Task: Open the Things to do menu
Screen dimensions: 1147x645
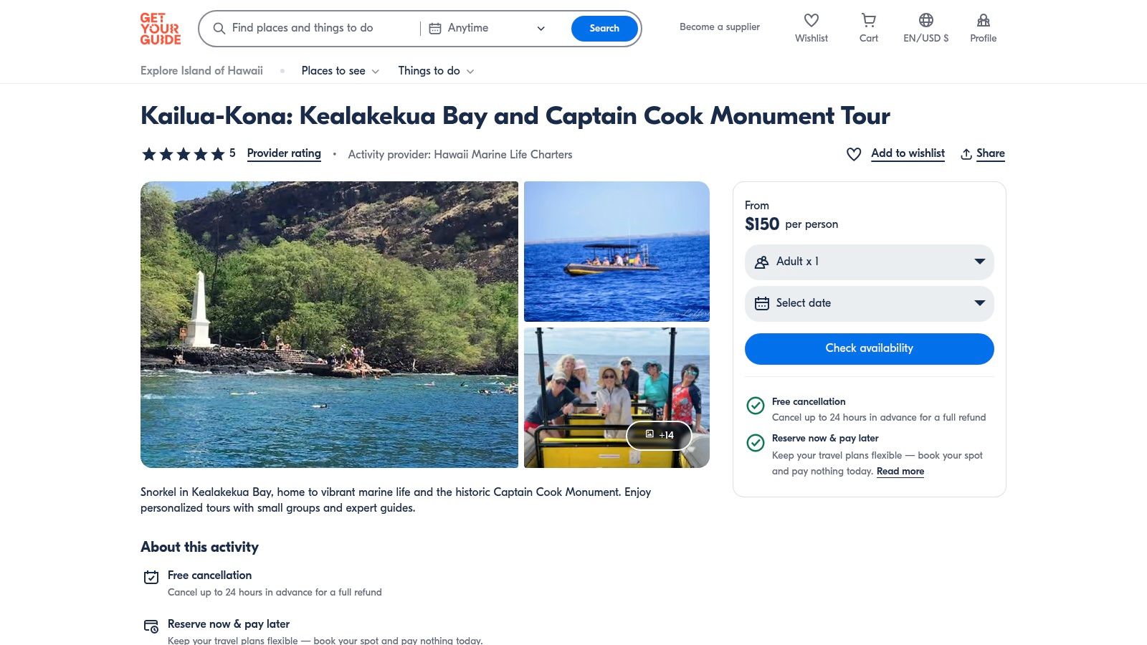Action: (x=435, y=70)
